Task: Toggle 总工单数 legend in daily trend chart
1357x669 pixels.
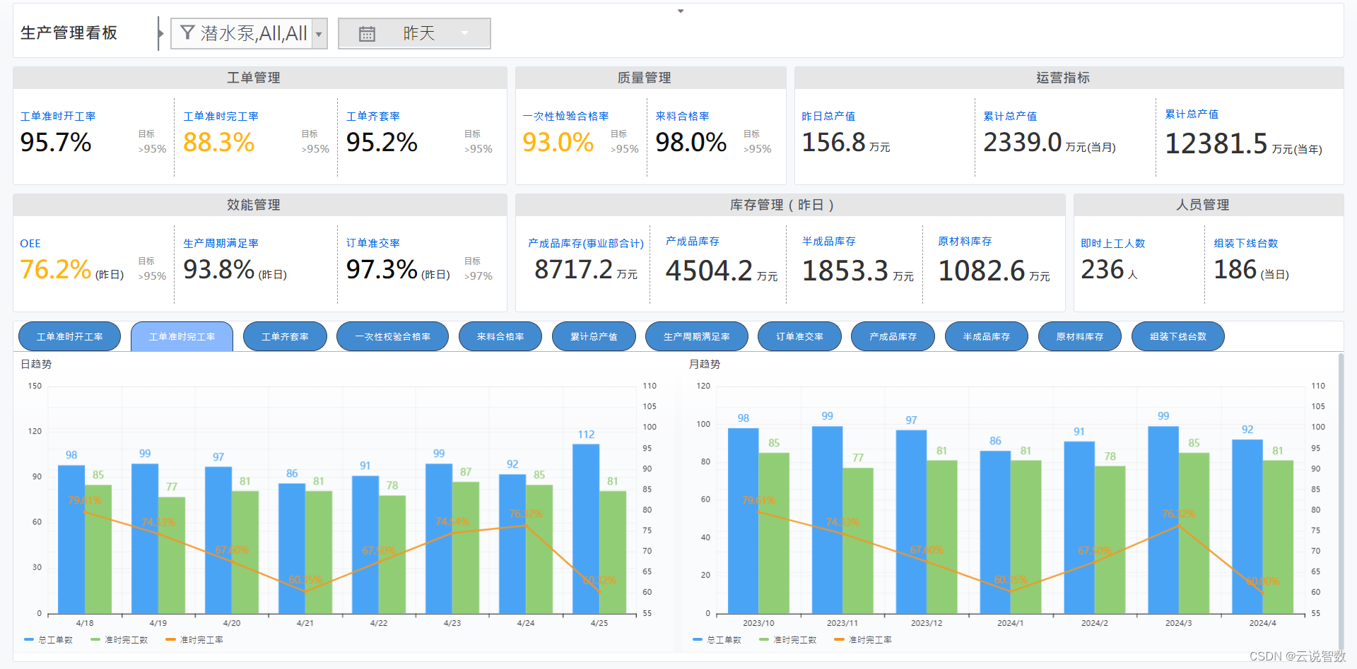Action: coord(48,639)
